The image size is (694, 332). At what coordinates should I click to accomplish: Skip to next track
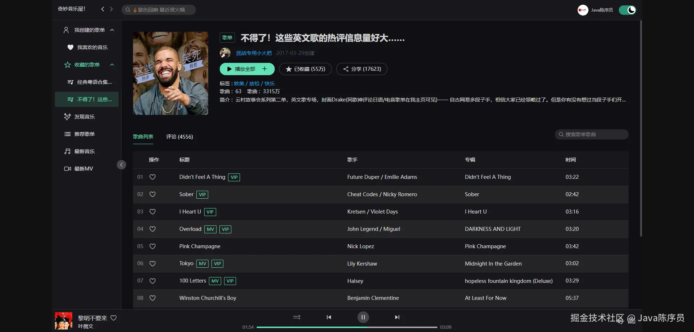coord(397,317)
